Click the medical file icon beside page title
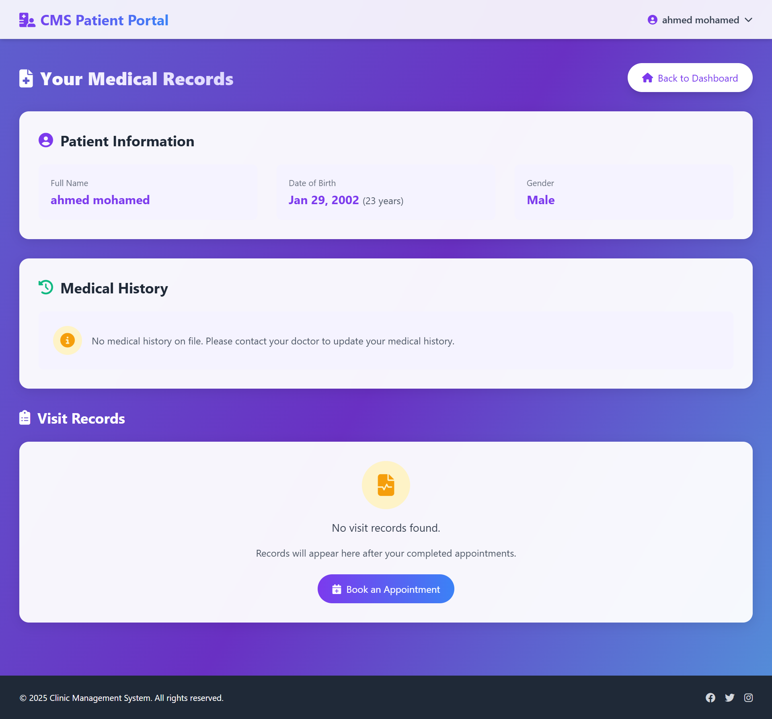Screen dimensions: 772x719 pos(26,78)
